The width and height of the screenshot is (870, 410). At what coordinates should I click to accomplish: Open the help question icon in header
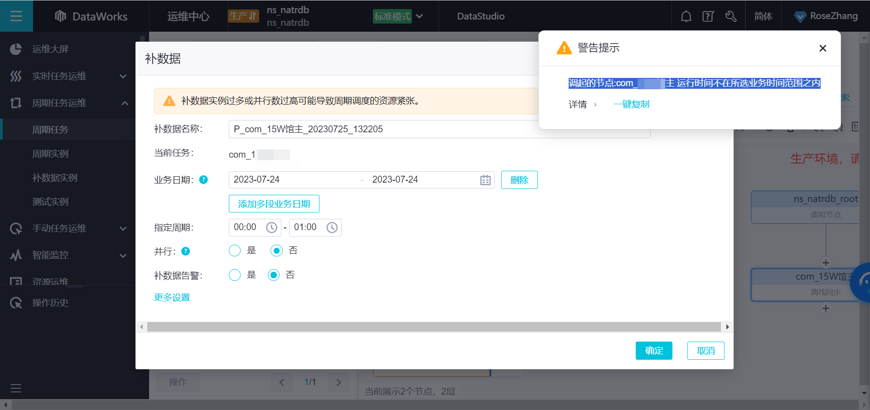pyautogui.click(x=708, y=16)
